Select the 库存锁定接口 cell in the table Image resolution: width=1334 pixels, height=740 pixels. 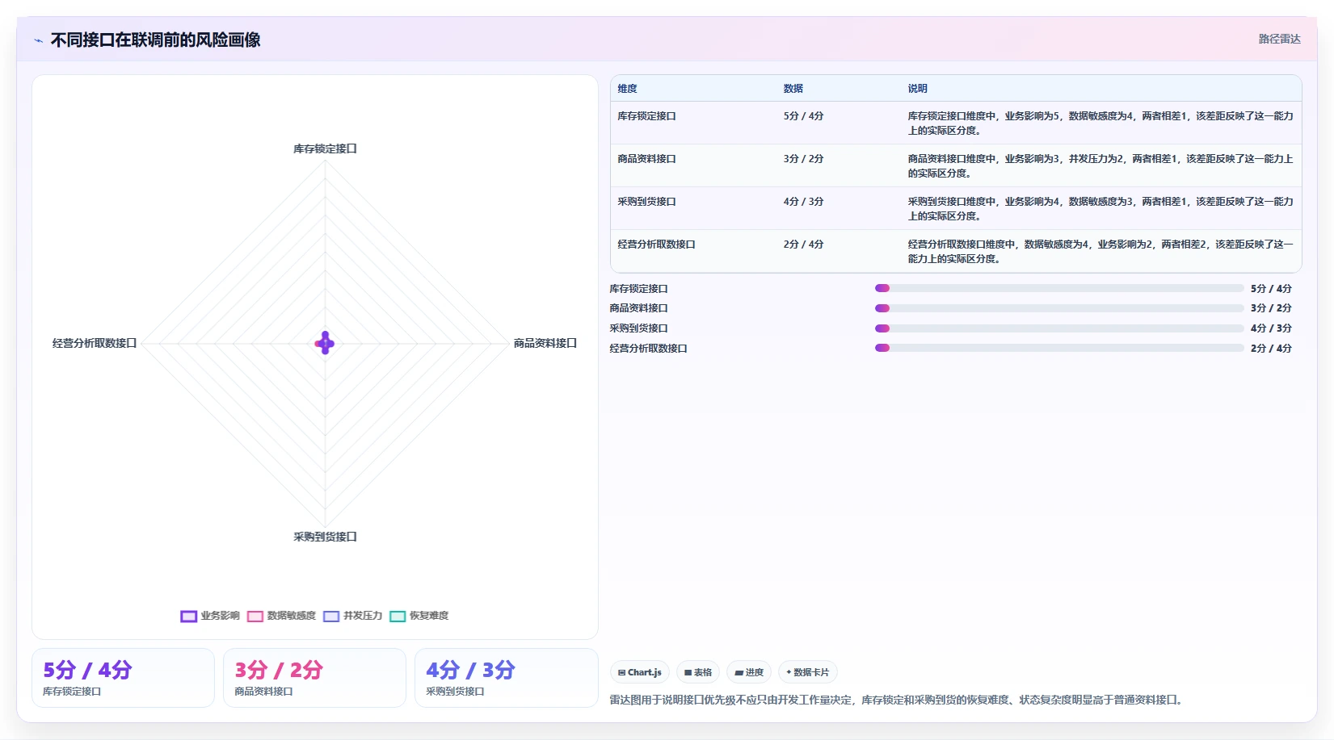(646, 116)
